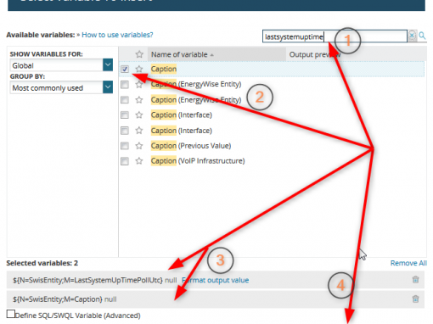Favorite the checked Caption variable star
The width and height of the screenshot is (433, 324).
(x=139, y=69)
